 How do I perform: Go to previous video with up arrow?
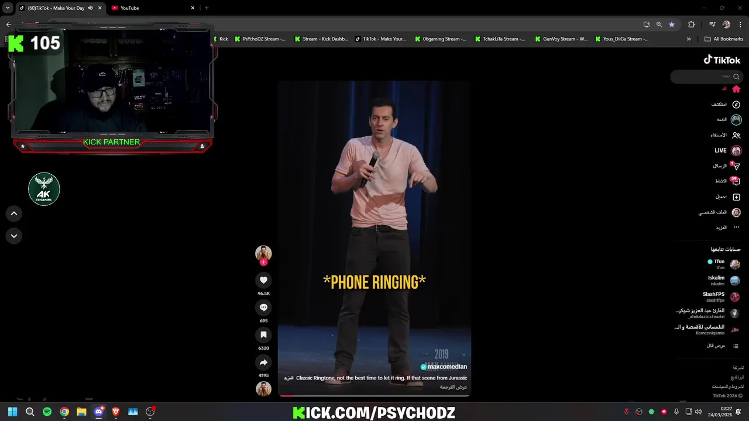click(x=14, y=213)
